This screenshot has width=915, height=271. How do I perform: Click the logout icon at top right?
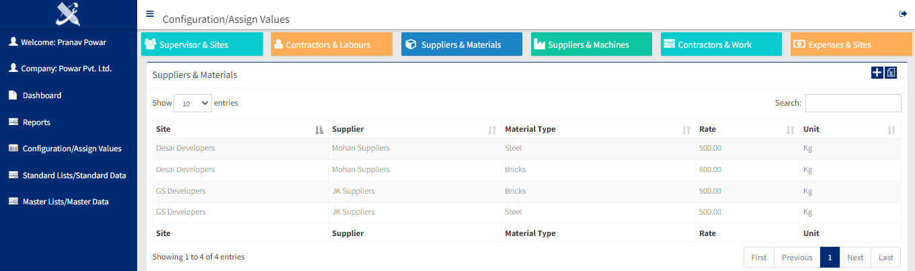(x=903, y=14)
